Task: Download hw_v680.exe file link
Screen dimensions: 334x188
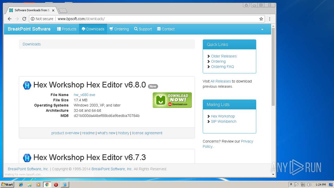Action: (x=85, y=95)
